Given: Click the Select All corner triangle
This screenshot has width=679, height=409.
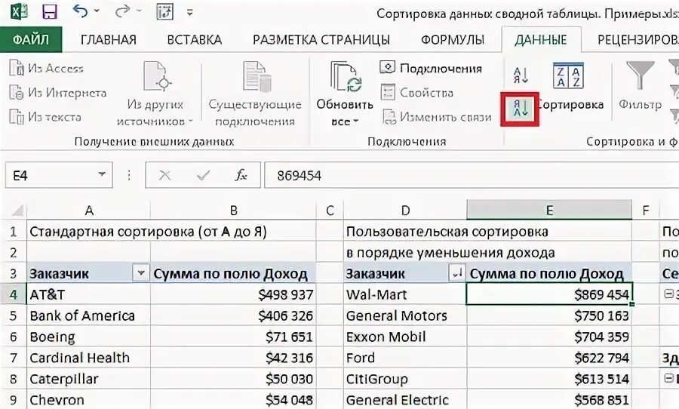Looking at the screenshot, I should coord(17,211).
